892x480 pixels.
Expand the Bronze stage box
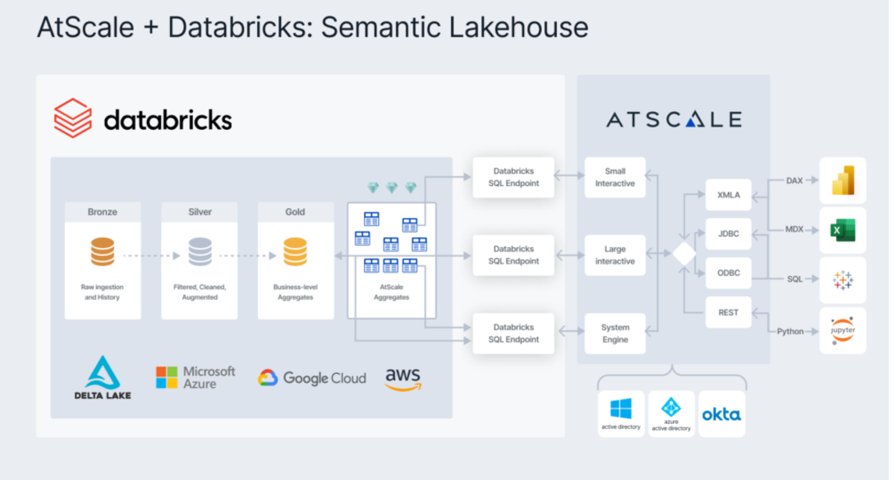[101, 261]
